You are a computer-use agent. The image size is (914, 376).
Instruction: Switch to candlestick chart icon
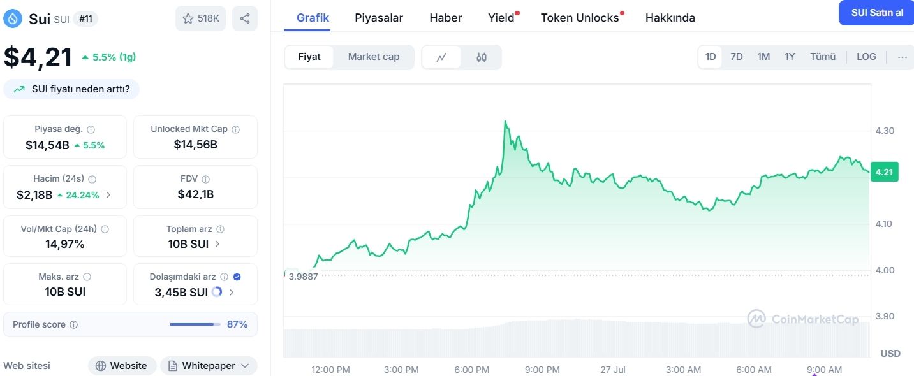[x=482, y=57]
